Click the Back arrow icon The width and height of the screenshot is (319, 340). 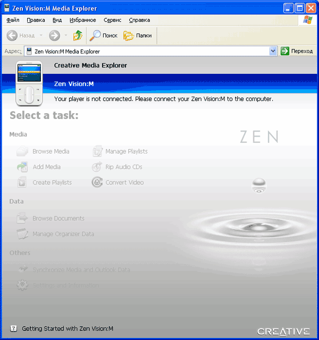[x=12, y=36]
